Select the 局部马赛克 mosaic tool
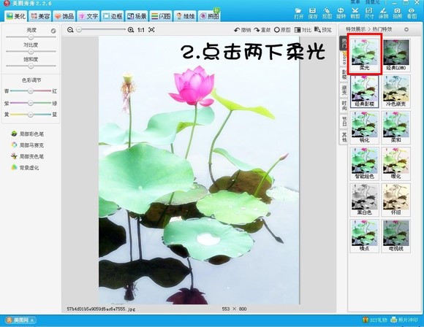The width and height of the screenshot is (424, 327). (x=27, y=145)
